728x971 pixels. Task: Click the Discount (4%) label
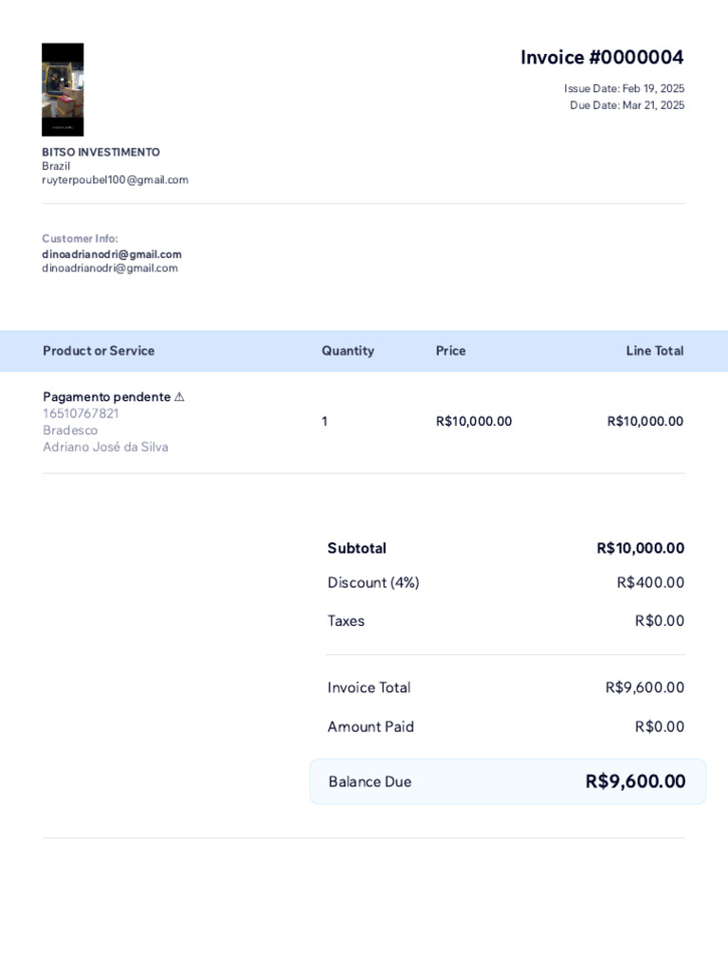pos(373,583)
